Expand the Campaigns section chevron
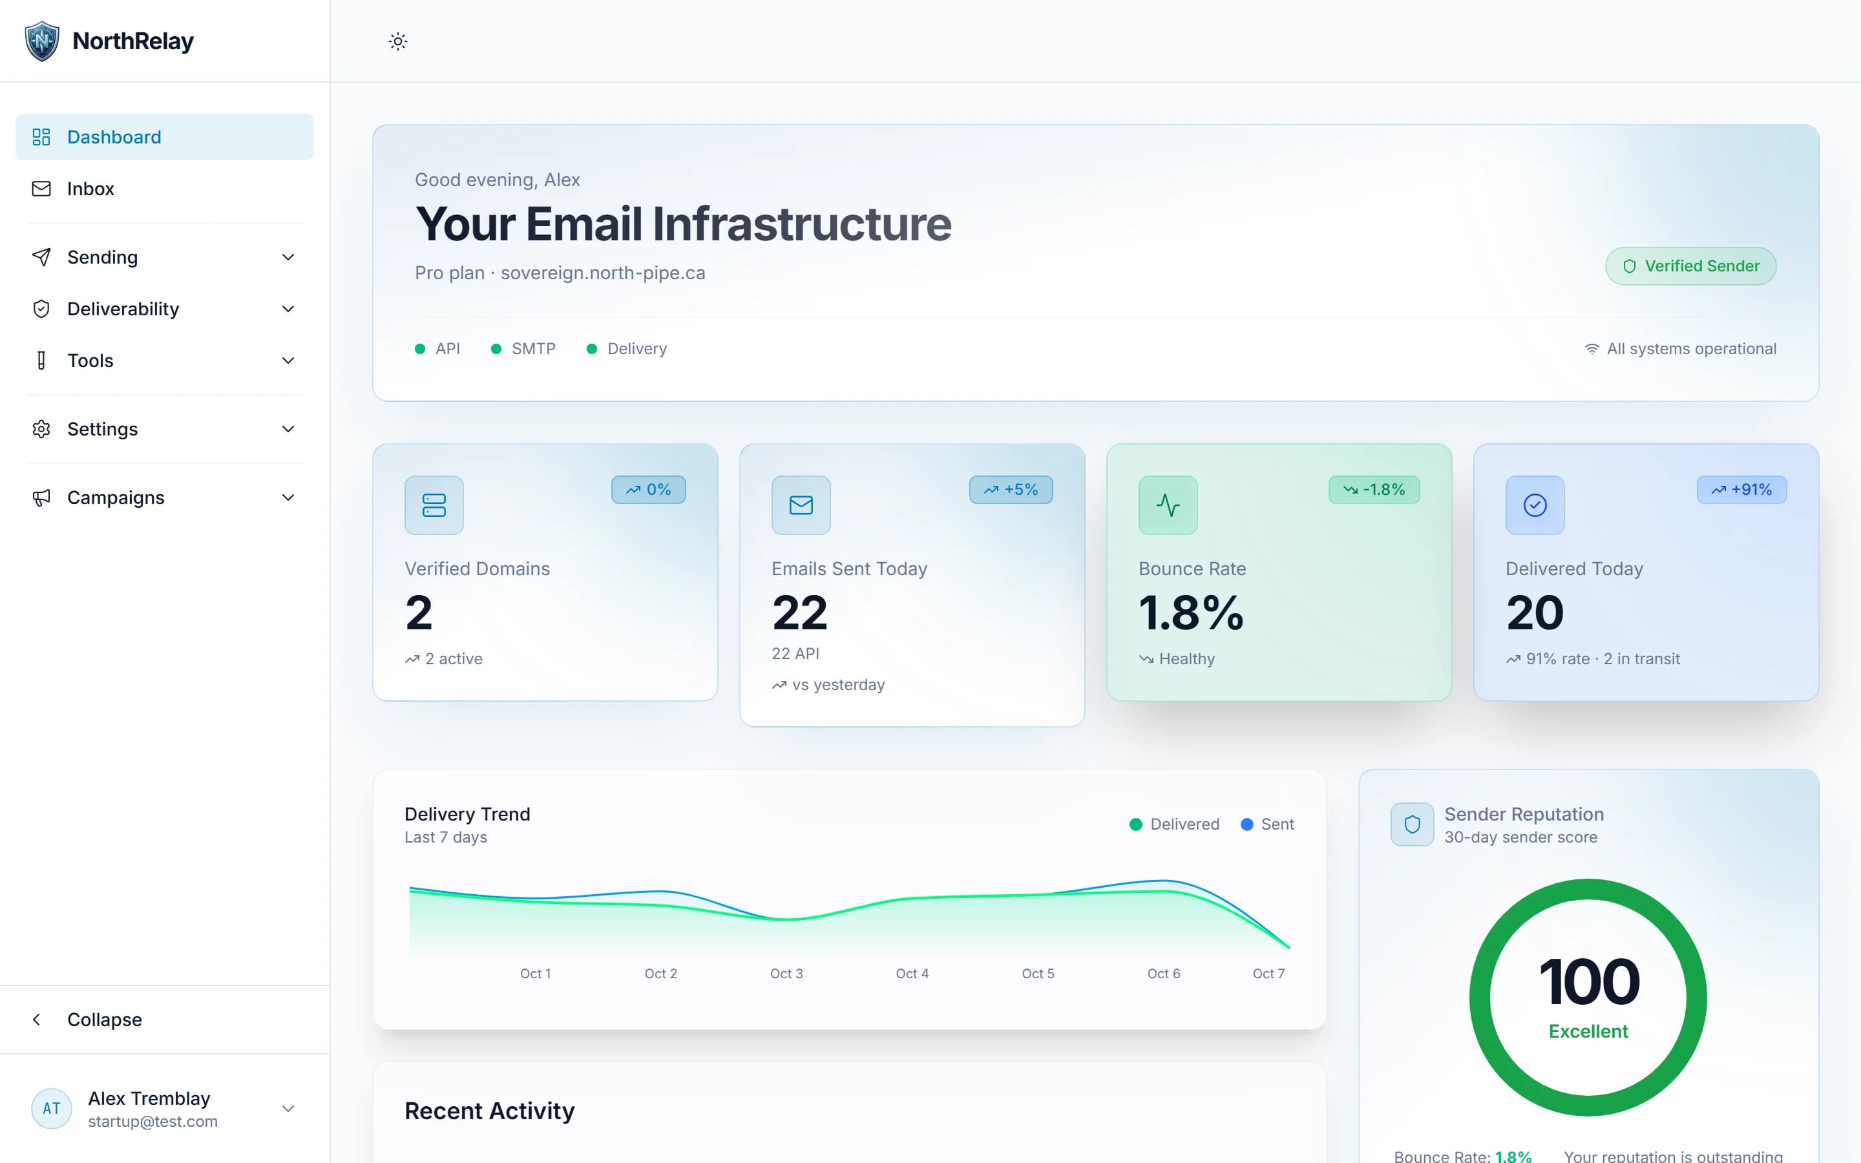This screenshot has width=1861, height=1163. 288,497
